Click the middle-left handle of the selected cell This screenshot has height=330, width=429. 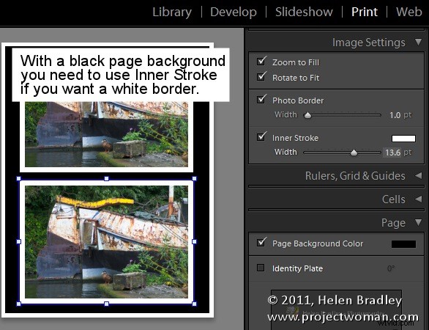click(x=18, y=241)
